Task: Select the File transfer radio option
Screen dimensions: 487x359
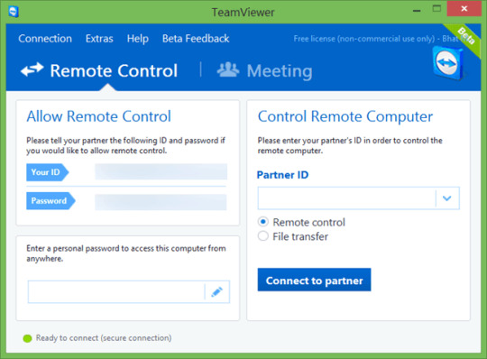Action: (263, 236)
